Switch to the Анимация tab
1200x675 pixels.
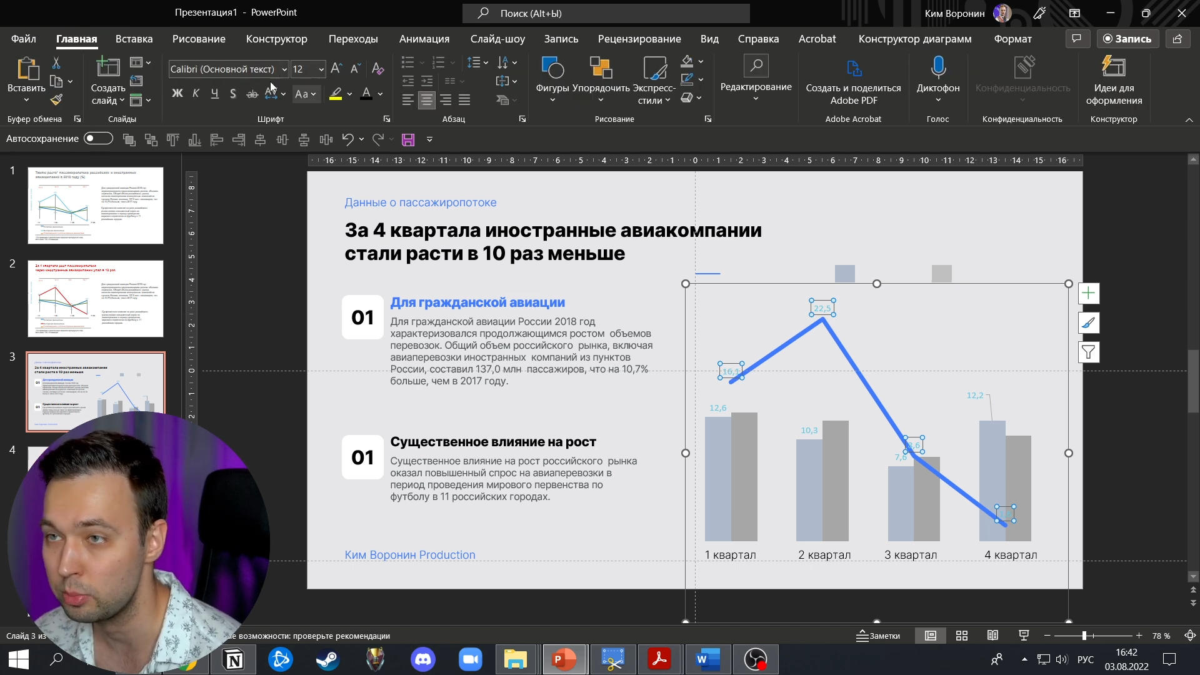pos(424,39)
